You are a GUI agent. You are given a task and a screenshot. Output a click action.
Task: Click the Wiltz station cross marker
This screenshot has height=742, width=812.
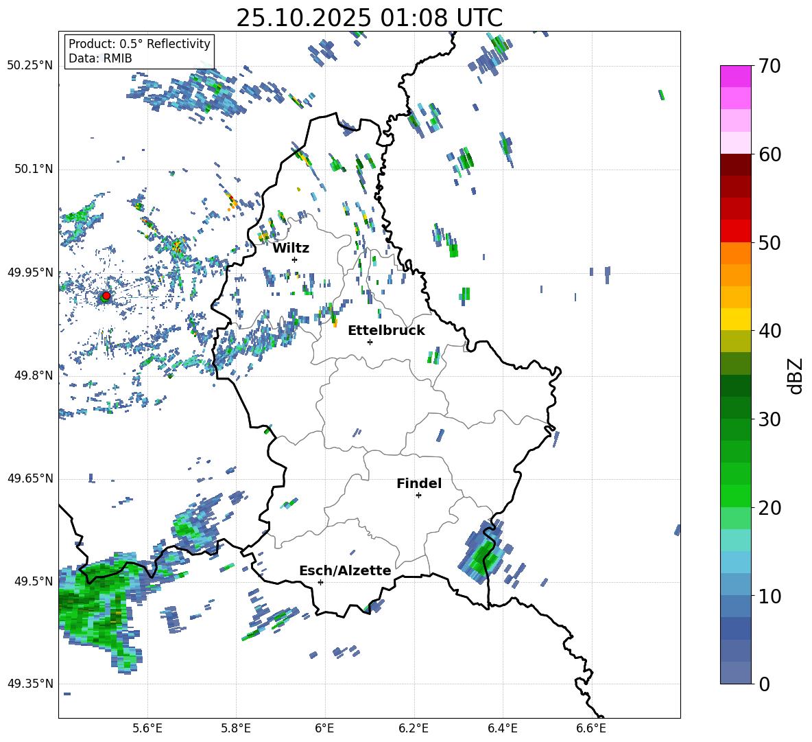(295, 259)
